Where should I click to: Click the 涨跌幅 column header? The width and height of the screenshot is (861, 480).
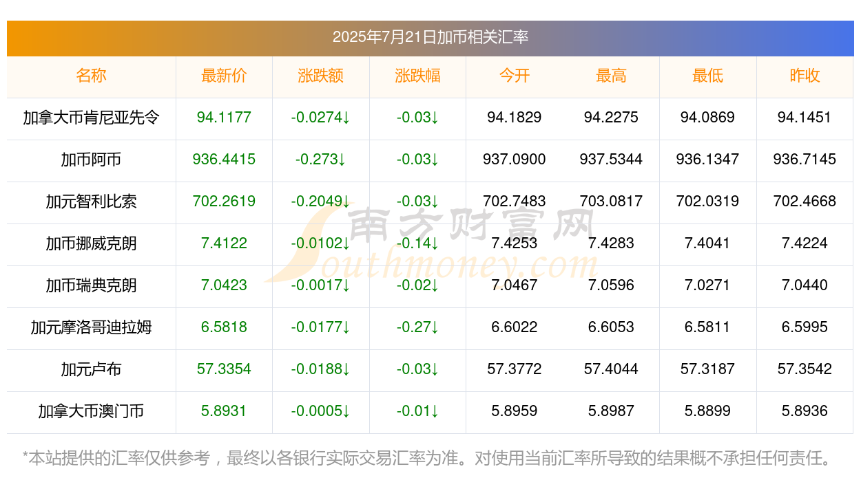(417, 76)
